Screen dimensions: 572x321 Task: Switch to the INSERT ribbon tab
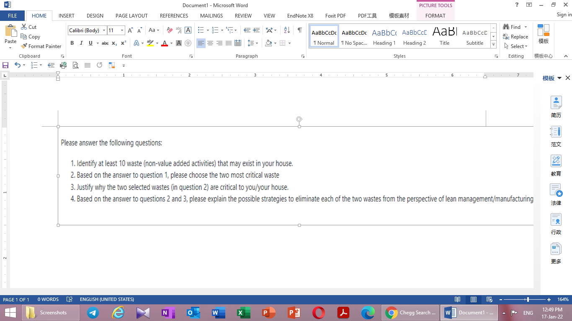pyautogui.click(x=66, y=15)
